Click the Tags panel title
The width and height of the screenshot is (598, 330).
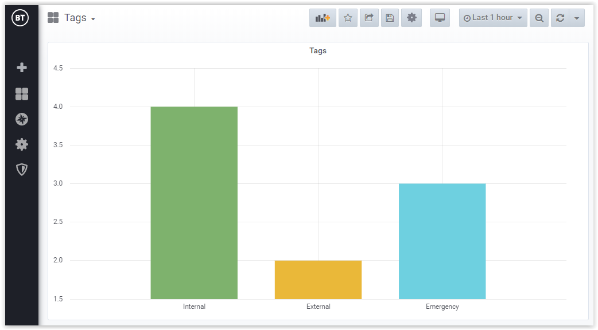pos(318,50)
